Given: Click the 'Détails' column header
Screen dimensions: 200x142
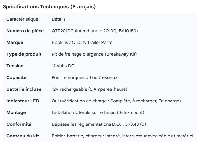Looking at the screenshot, I should (x=58, y=19).
